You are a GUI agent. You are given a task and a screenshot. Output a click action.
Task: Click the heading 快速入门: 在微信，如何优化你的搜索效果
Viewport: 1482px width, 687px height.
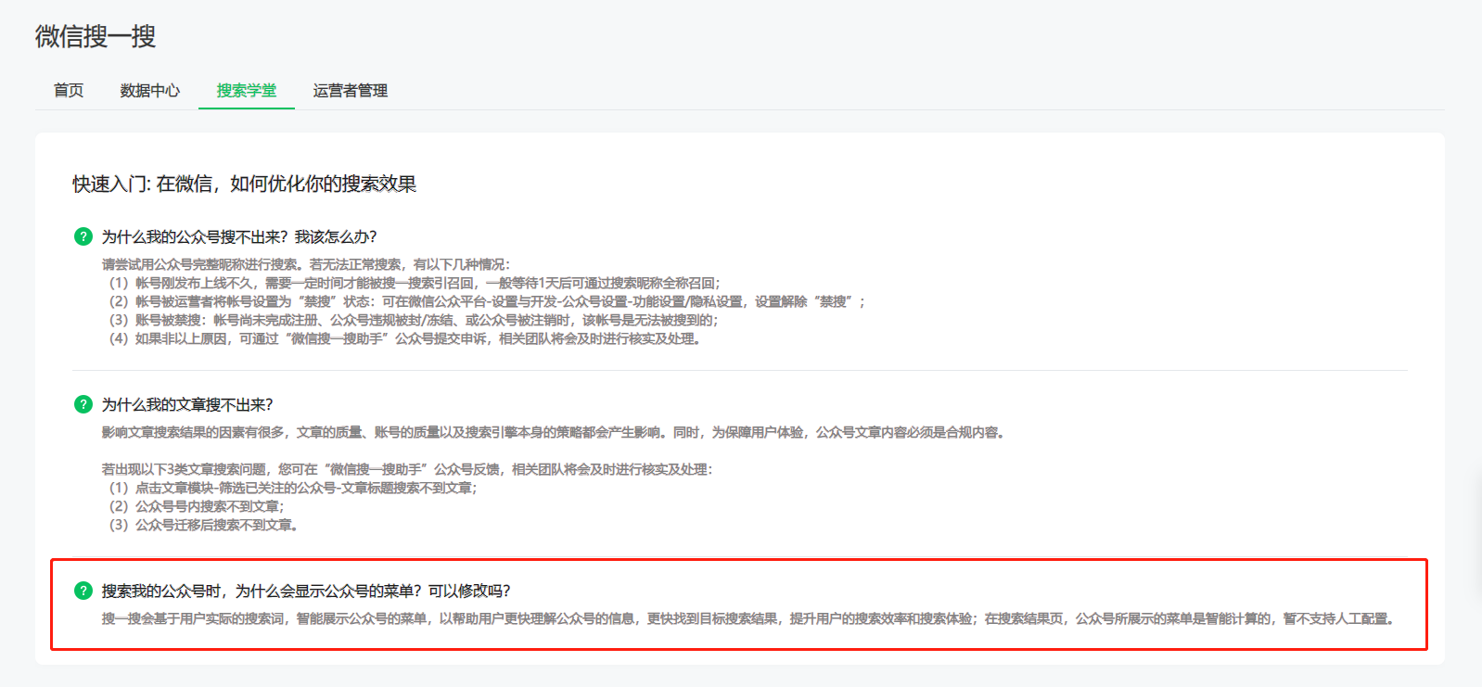point(245,184)
